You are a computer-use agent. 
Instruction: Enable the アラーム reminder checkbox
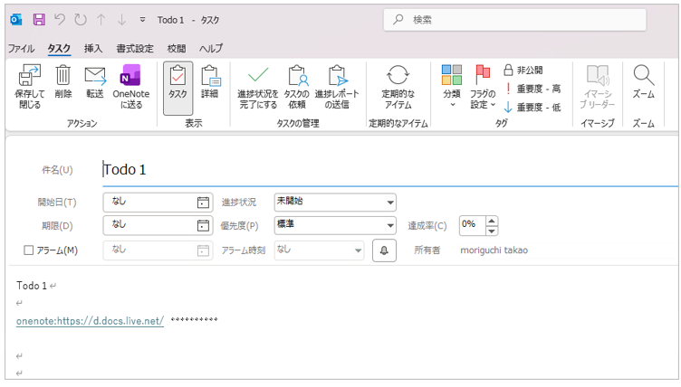[29, 250]
